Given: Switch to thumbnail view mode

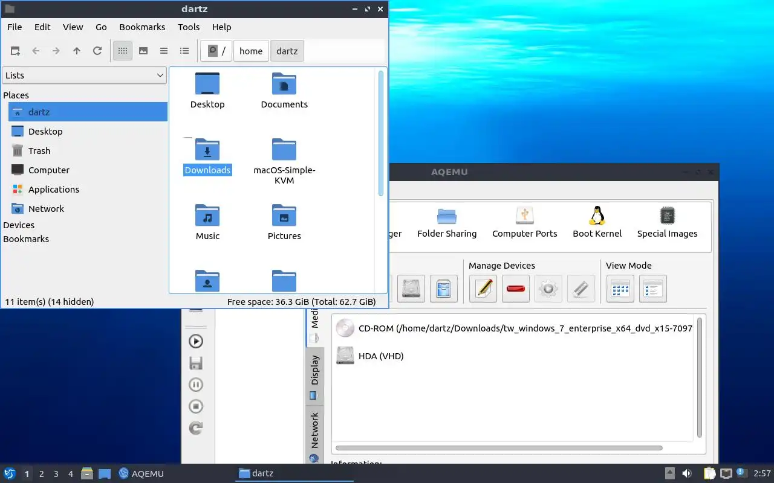Looking at the screenshot, I should 143,51.
